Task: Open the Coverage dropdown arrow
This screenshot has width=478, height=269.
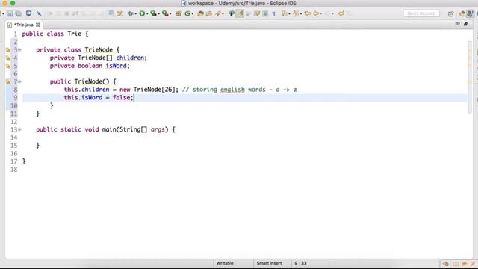Action: (159, 13)
